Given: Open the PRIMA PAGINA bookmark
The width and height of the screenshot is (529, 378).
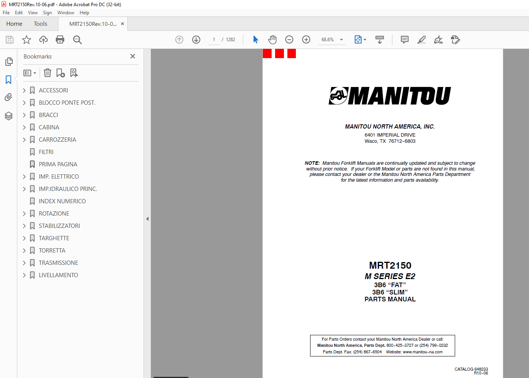Looking at the screenshot, I should 58,164.
